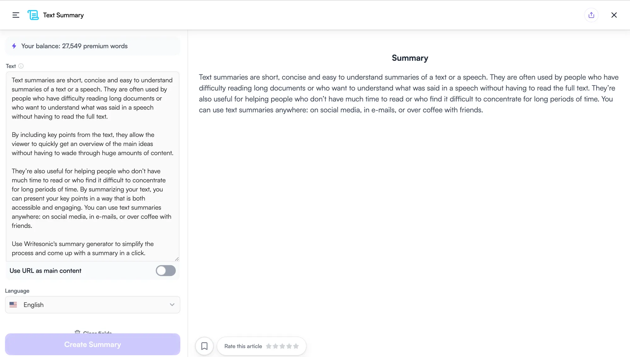Viewport: 630px width, 357px height.
Task: Rate the article three stars
Action: [282, 346]
